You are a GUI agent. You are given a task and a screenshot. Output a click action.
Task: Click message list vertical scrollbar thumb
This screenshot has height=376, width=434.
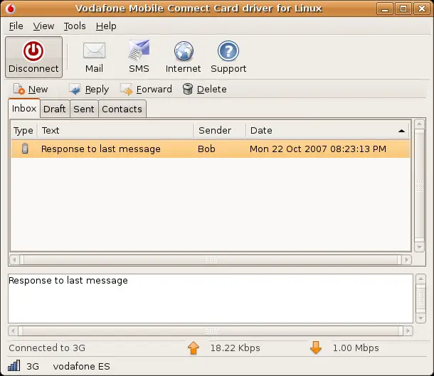click(x=420, y=185)
